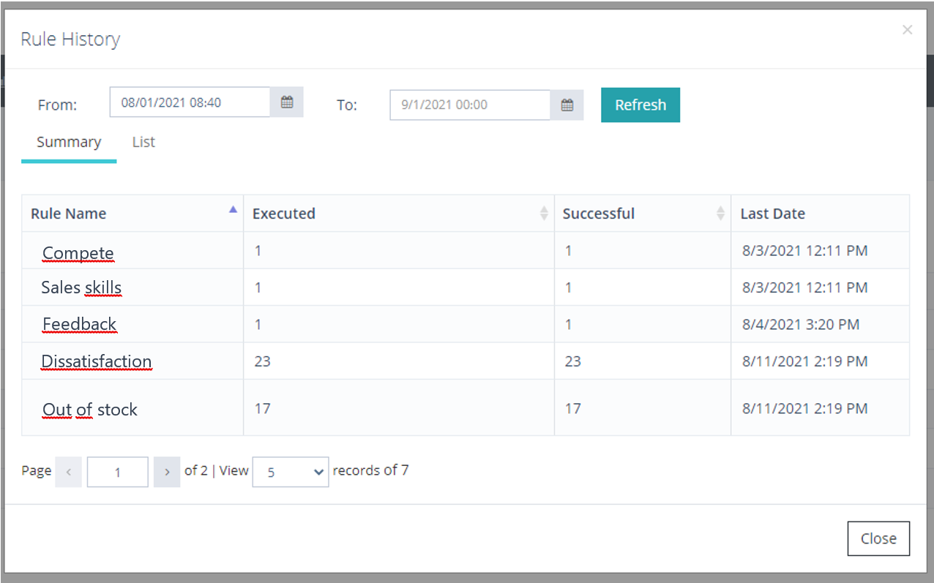Click the Refresh button
This screenshot has width=934, height=583.
click(x=640, y=105)
